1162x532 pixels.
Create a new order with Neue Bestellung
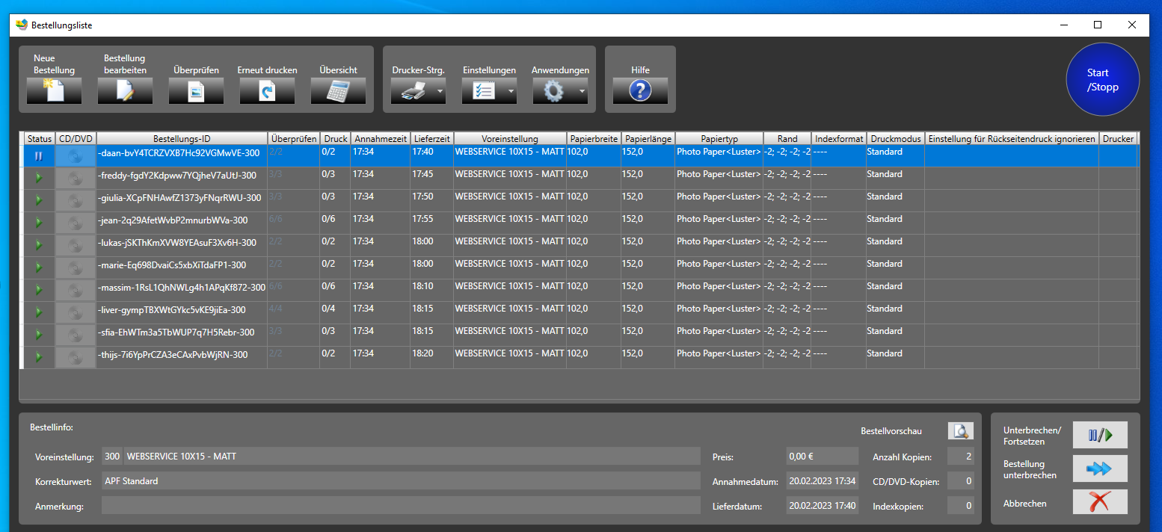(x=53, y=90)
